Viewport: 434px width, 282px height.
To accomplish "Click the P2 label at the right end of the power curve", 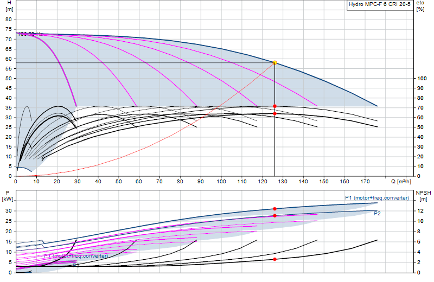I will (x=377, y=213).
